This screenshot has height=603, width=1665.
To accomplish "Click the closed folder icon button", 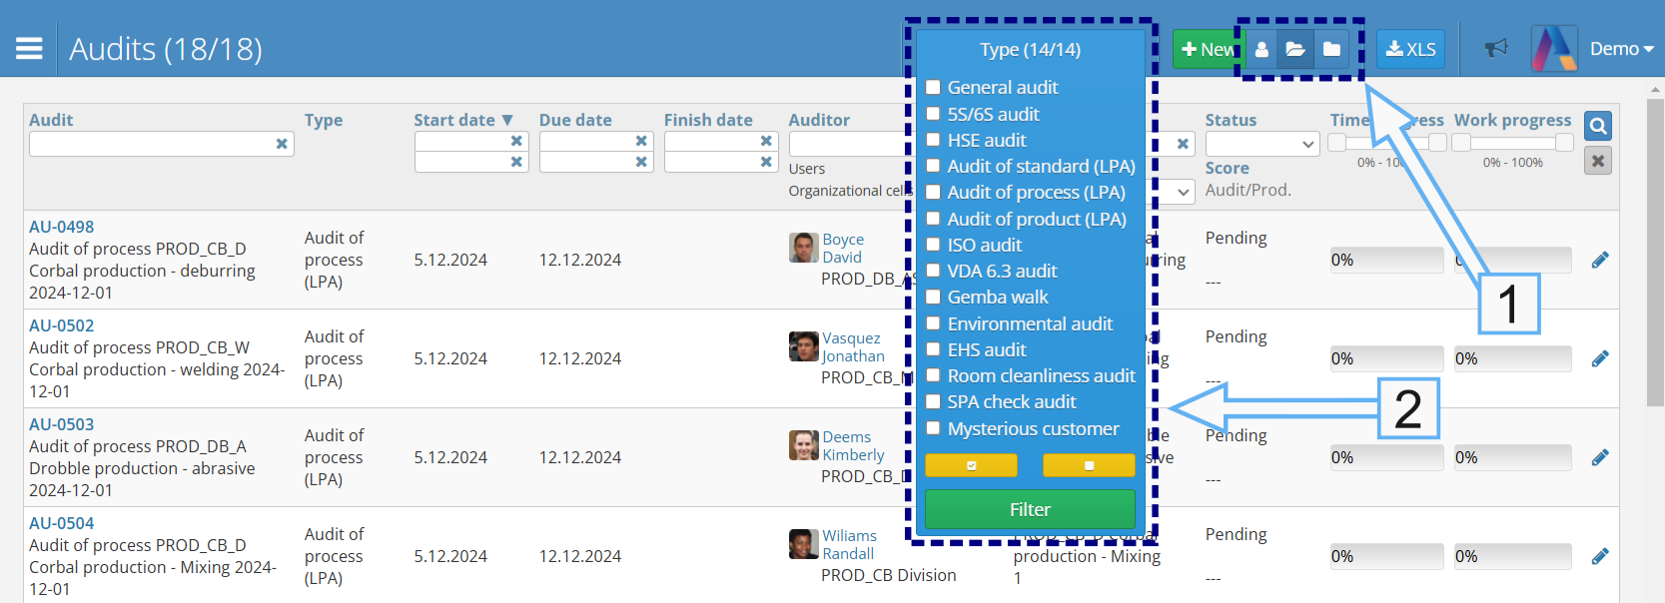I will click(x=1331, y=49).
